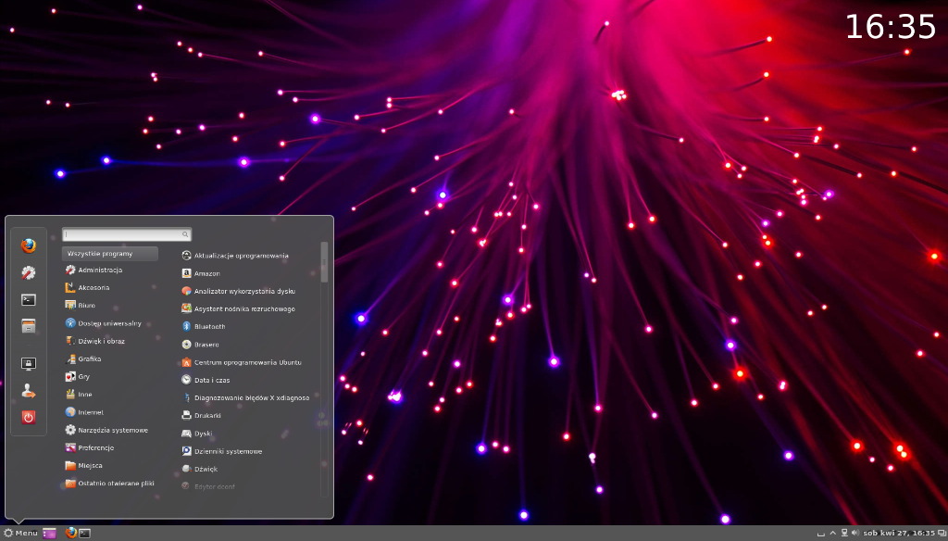Viewport: 948px width, 541px height.
Task: Open System Settings from the favorites sidebar
Action: point(29,273)
